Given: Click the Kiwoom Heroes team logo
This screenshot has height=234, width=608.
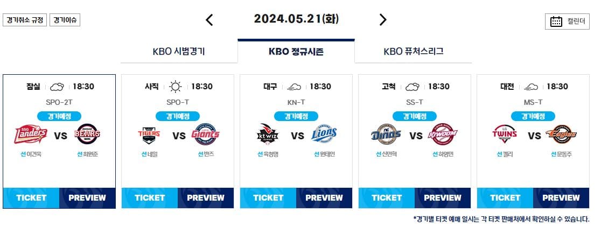Looking at the screenshot, I should (443, 134).
